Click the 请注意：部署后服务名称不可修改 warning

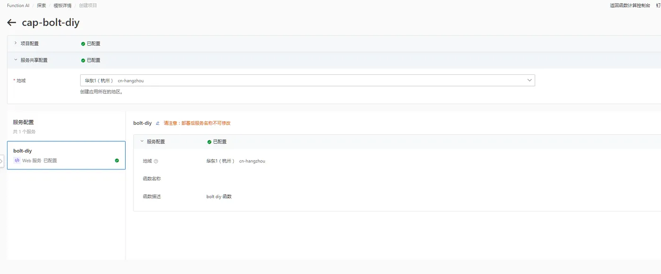click(197, 123)
